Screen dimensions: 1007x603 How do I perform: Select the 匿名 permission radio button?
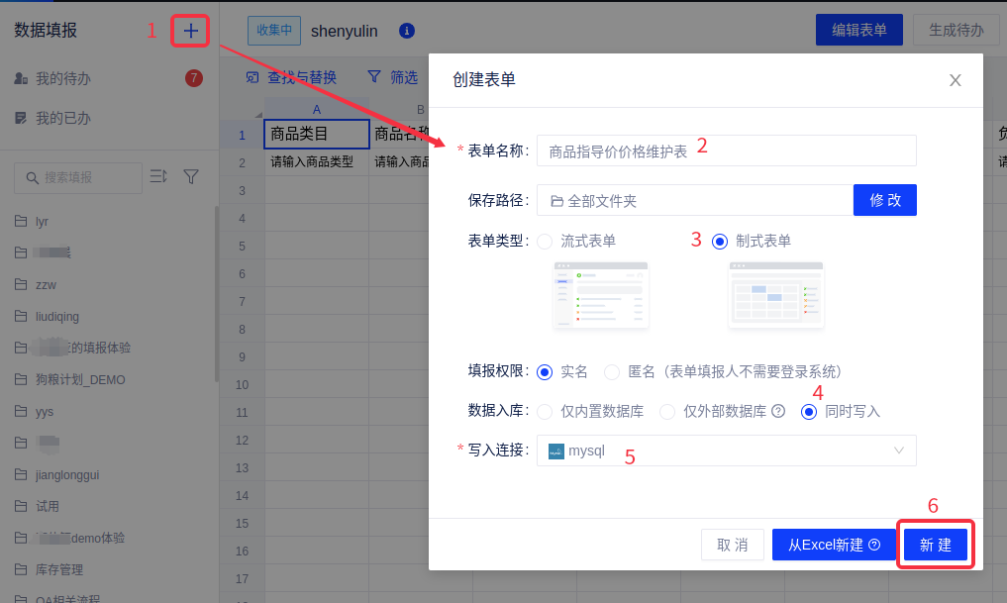point(611,371)
